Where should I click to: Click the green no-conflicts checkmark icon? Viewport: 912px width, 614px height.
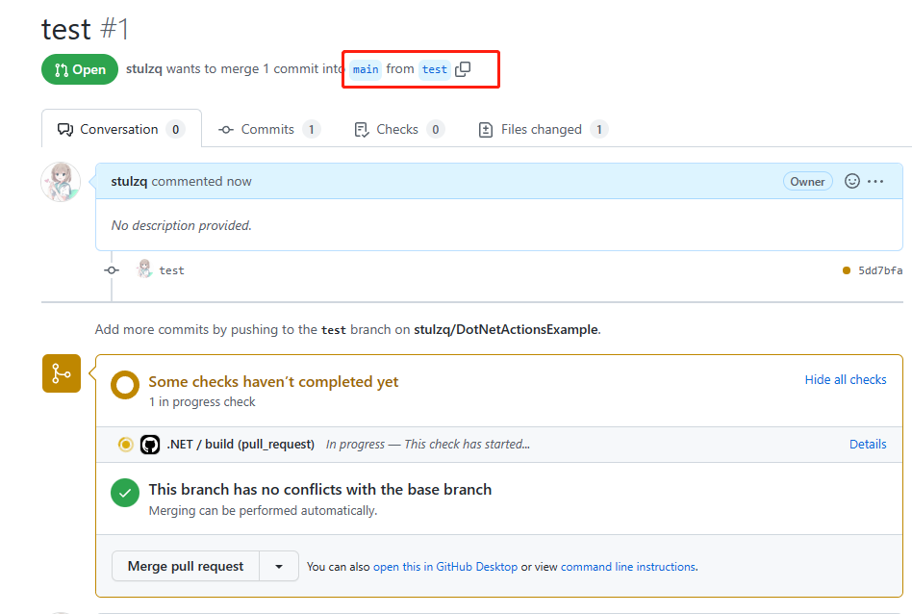[125, 494]
